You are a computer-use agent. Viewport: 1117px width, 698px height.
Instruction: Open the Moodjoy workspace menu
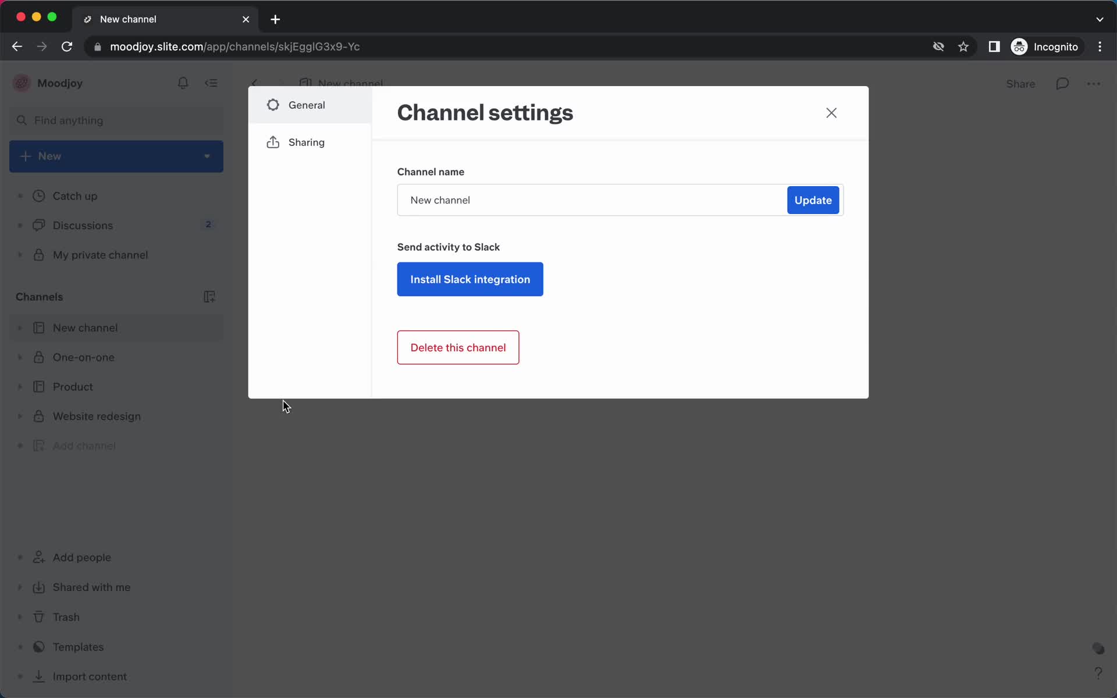tap(49, 83)
